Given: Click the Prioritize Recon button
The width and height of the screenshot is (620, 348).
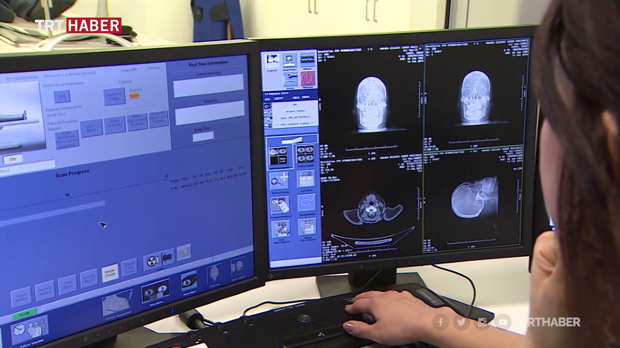Looking at the screenshot, I should click(x=90, y=279).
